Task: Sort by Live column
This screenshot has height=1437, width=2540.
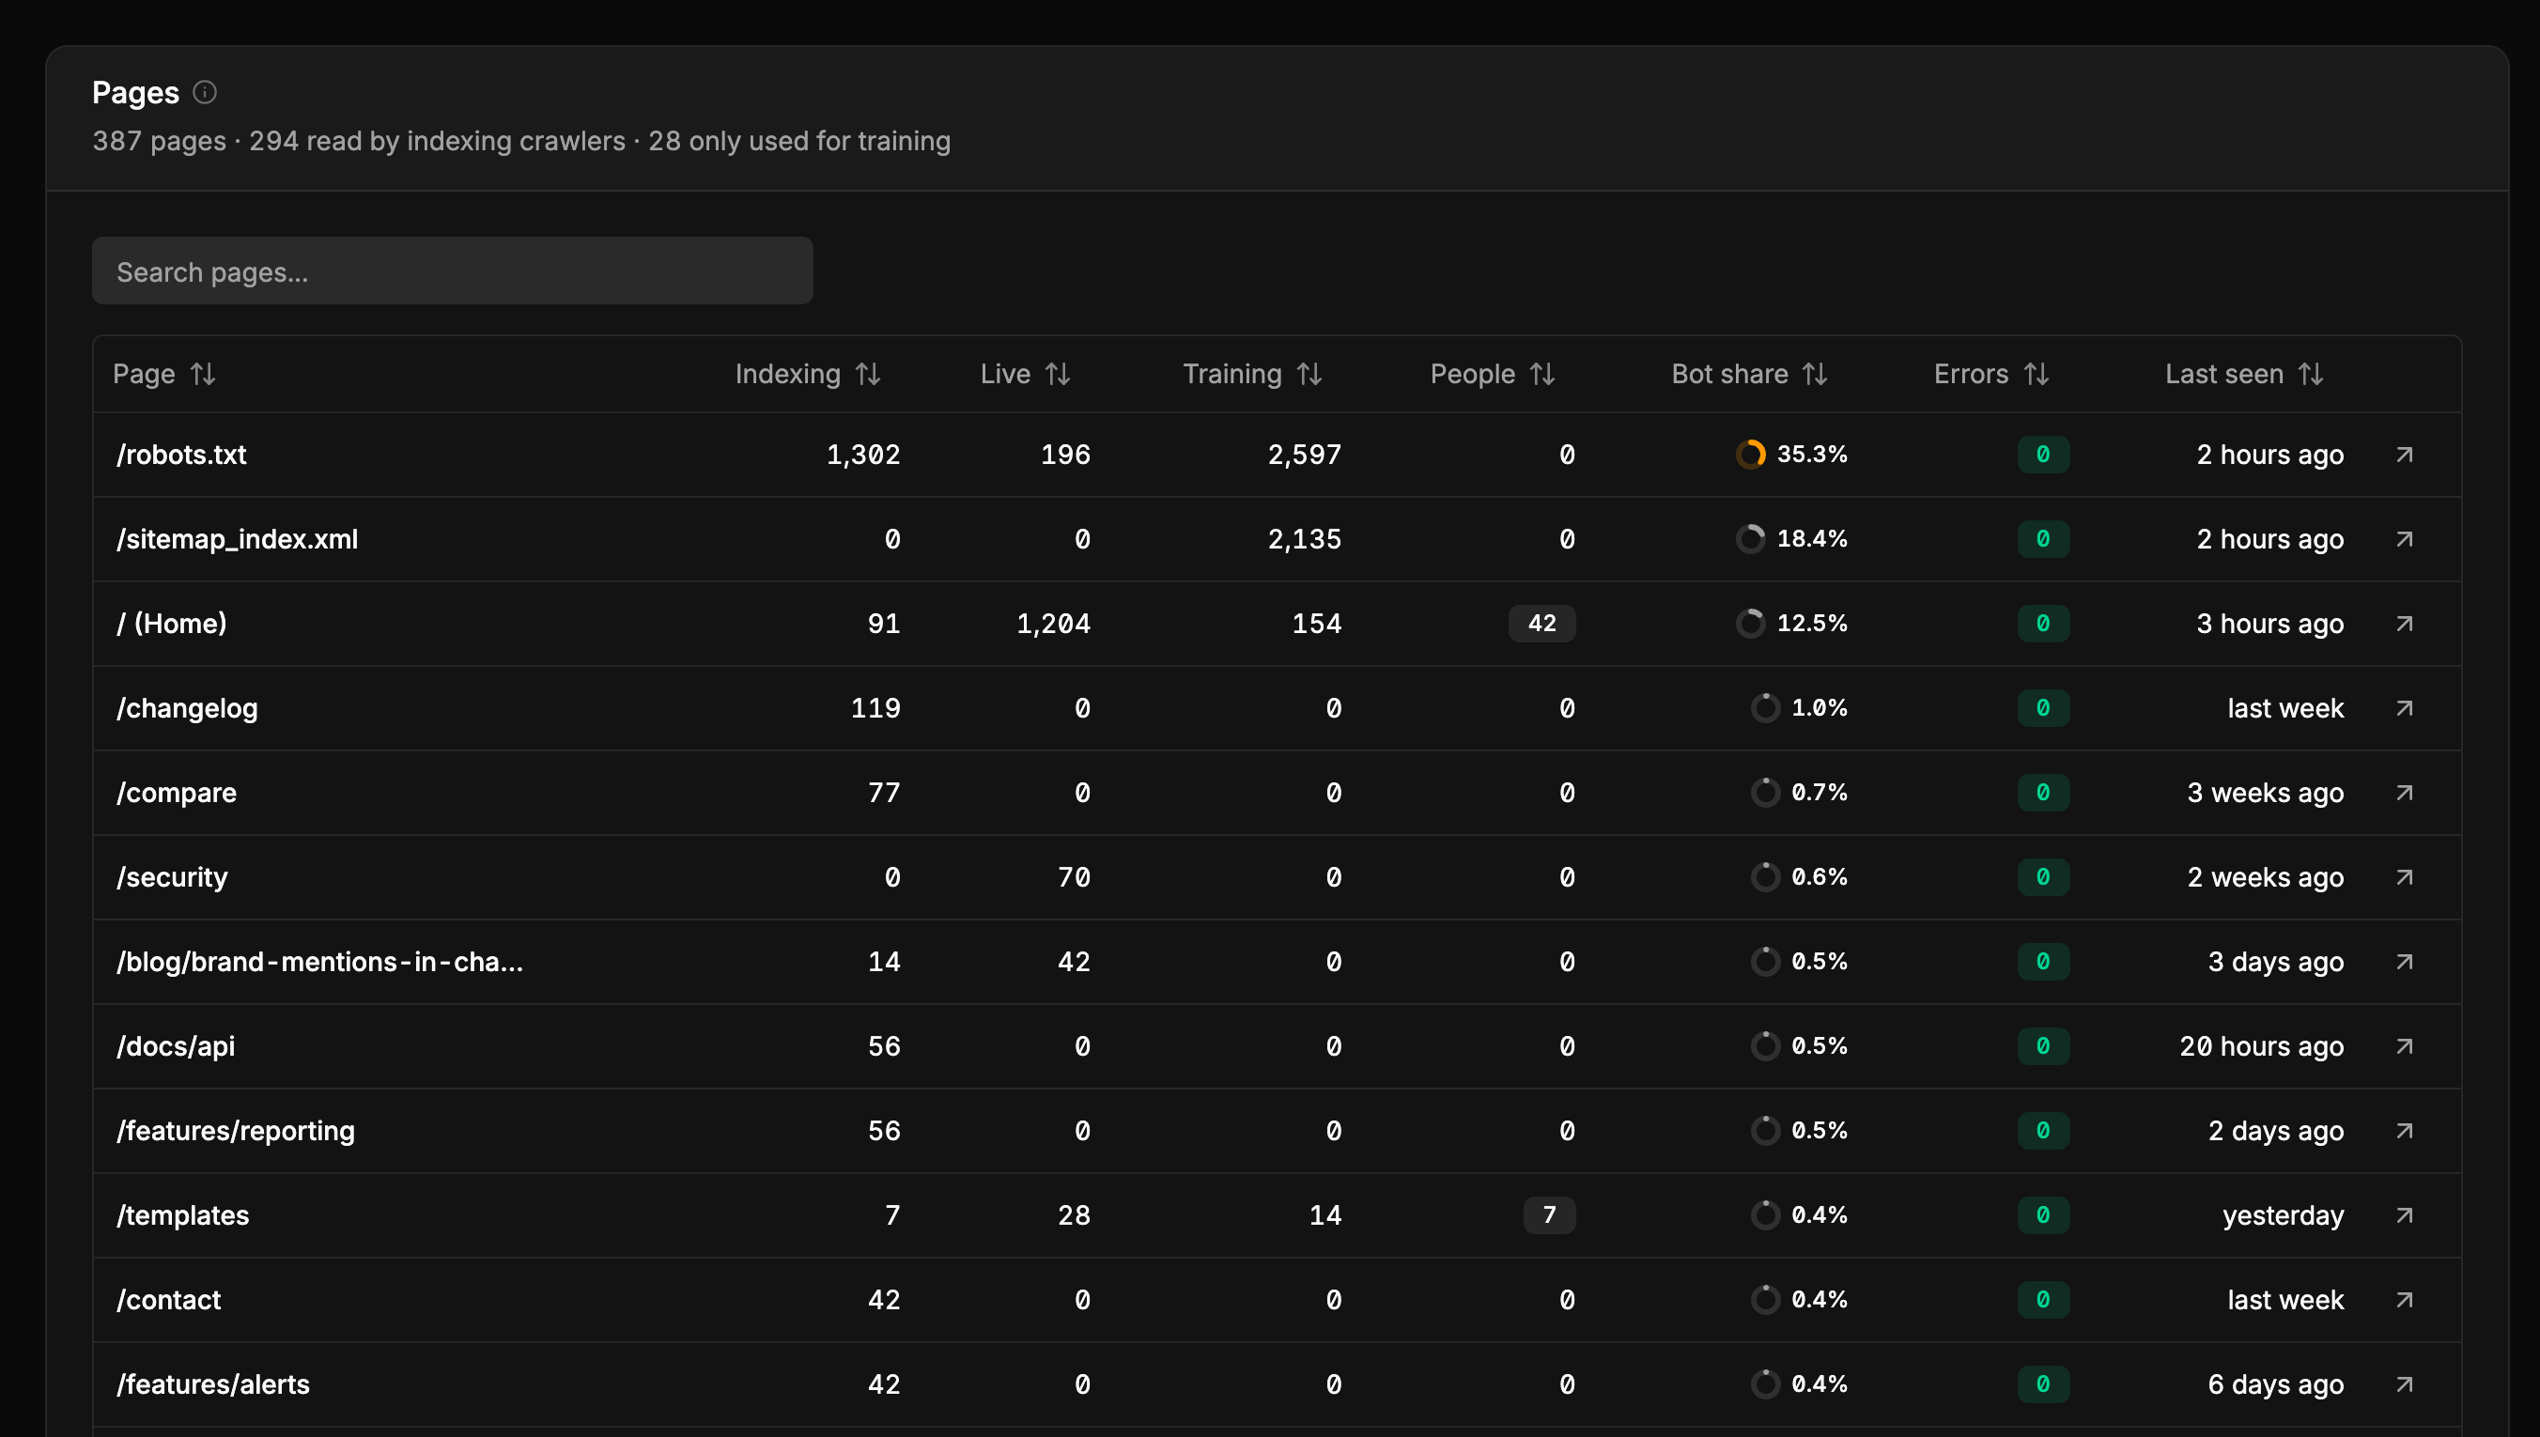Action: (1025, 374)
